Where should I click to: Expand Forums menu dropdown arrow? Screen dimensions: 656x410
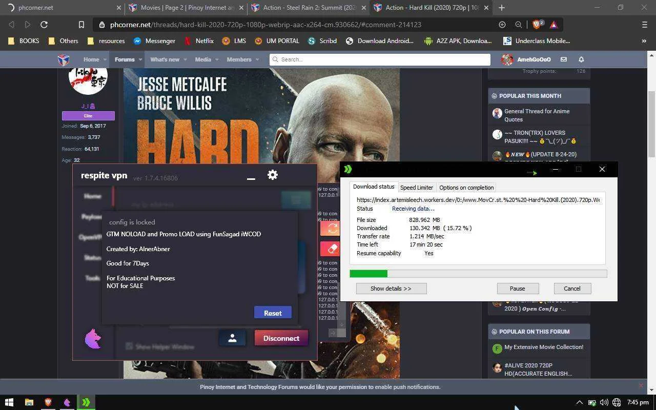[140, 59]
